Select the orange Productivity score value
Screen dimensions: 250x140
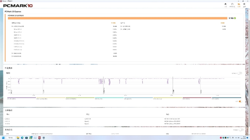tap(222, 23)
